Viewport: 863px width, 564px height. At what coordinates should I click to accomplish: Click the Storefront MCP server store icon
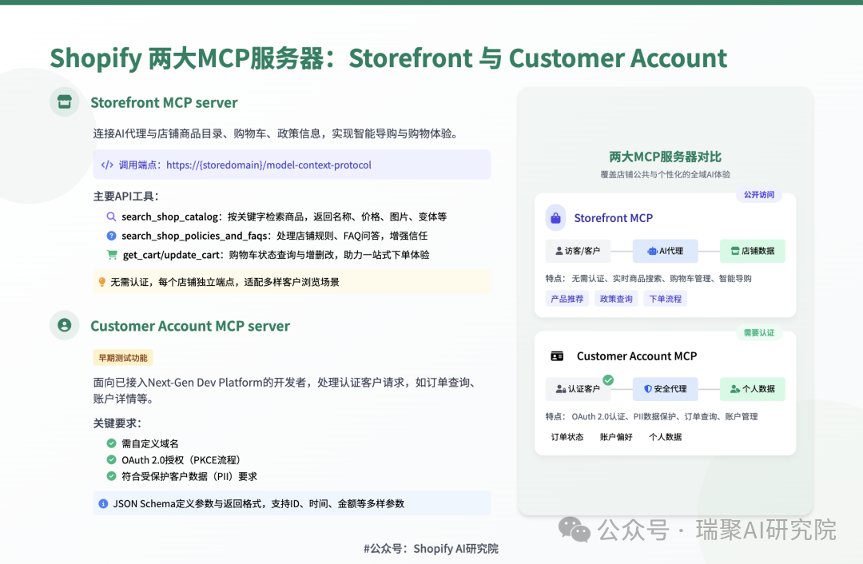tap(65, 101)
